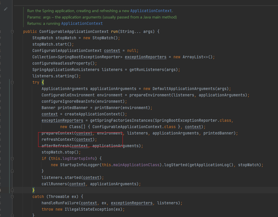Select the underlined context variable

point(112,50)
